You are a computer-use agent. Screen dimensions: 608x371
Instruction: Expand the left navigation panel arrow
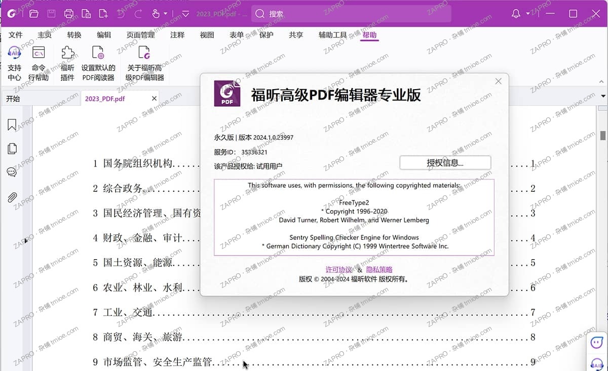(x=26, y=241)
